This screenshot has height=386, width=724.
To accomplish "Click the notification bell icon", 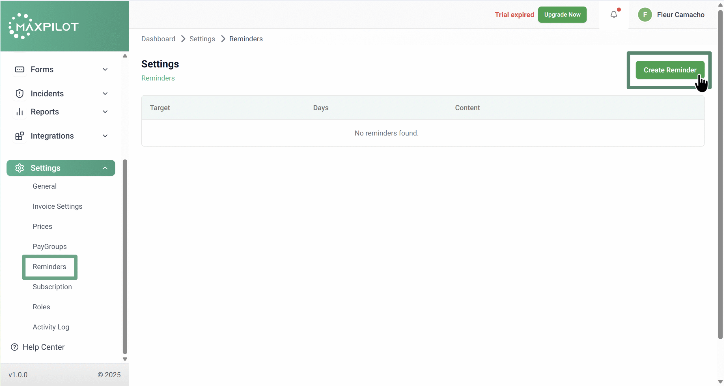I will [613, 14].
